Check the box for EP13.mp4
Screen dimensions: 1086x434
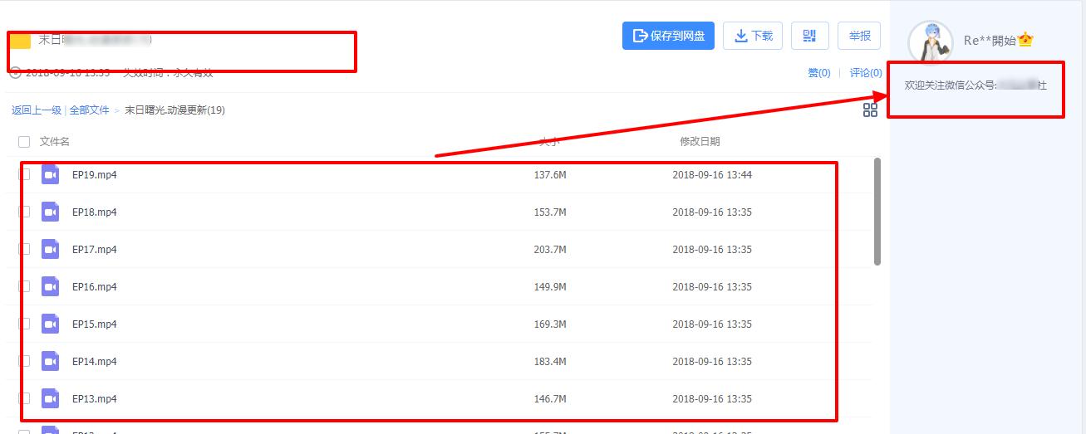click(x=24, y=398)
